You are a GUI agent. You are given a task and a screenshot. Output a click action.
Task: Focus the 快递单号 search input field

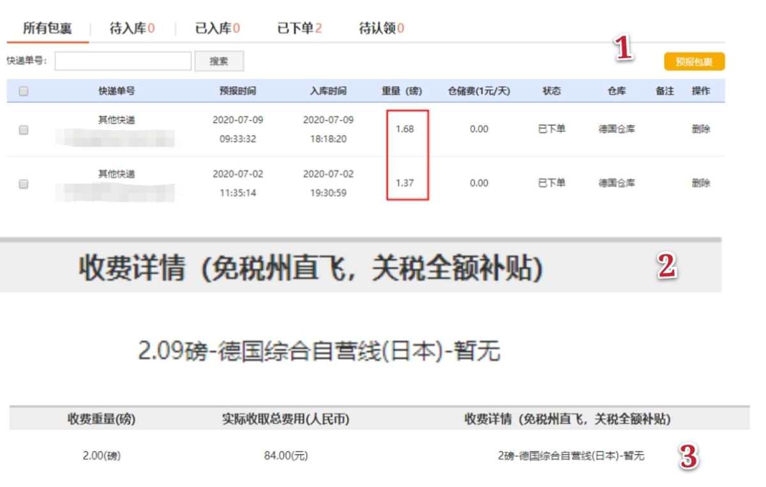[123, 61]
